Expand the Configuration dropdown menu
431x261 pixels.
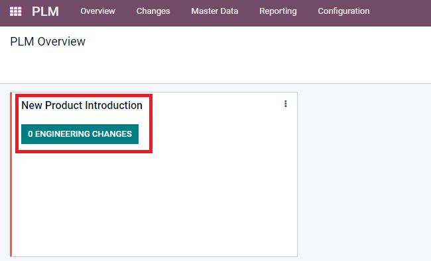pyautogui.click(x=343, y=11)
